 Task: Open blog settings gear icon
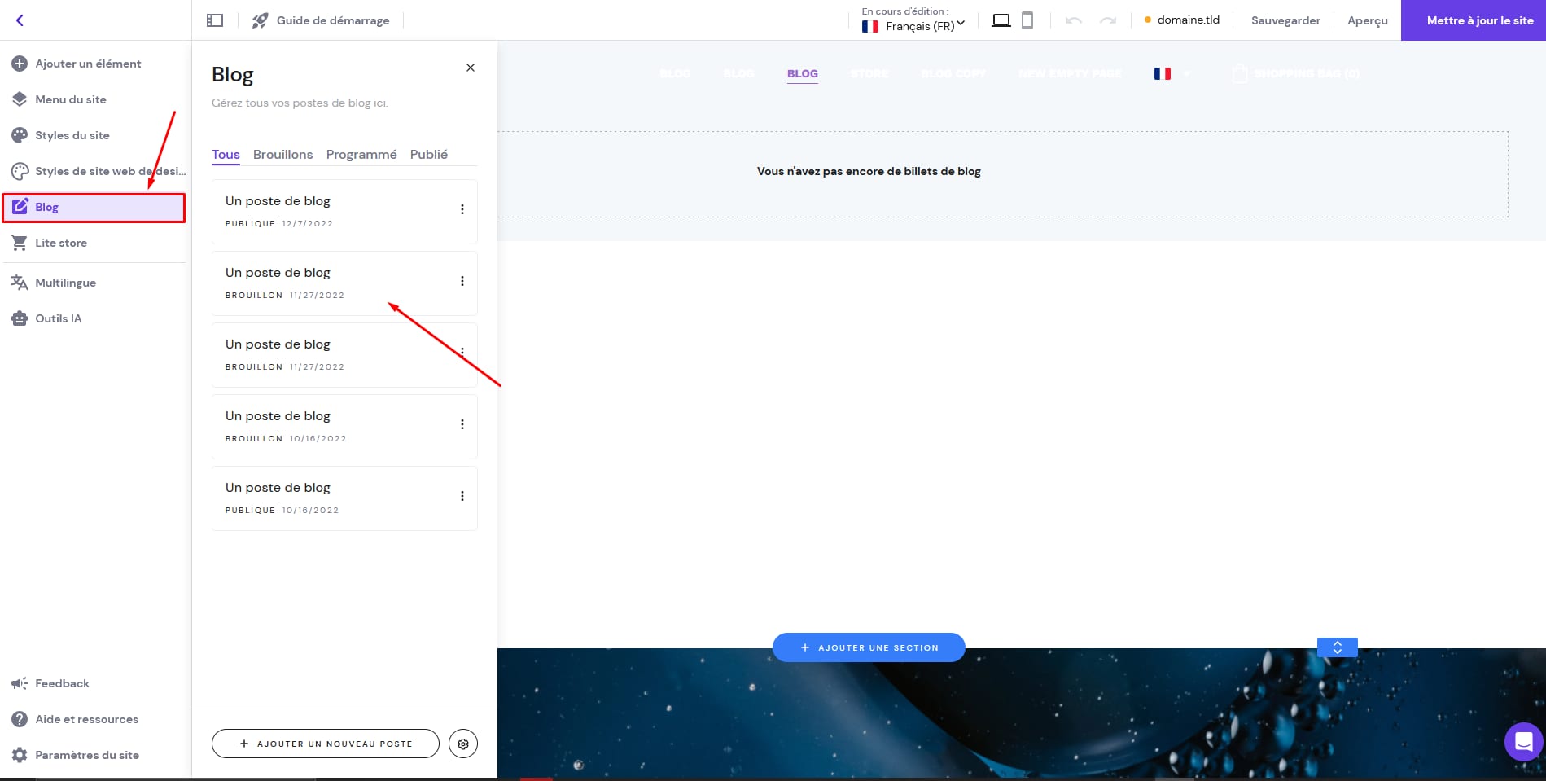pos(463,744)
